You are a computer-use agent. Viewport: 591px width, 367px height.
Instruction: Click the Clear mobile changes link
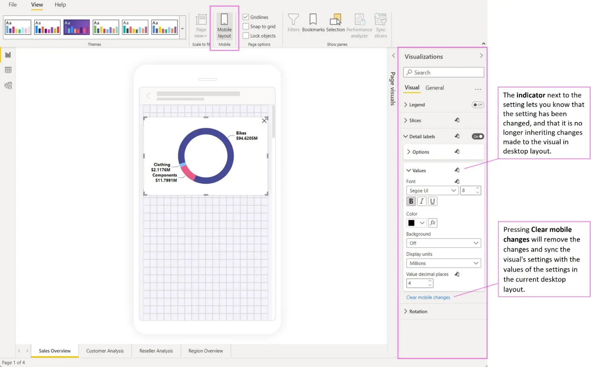(x=428, y=297)
